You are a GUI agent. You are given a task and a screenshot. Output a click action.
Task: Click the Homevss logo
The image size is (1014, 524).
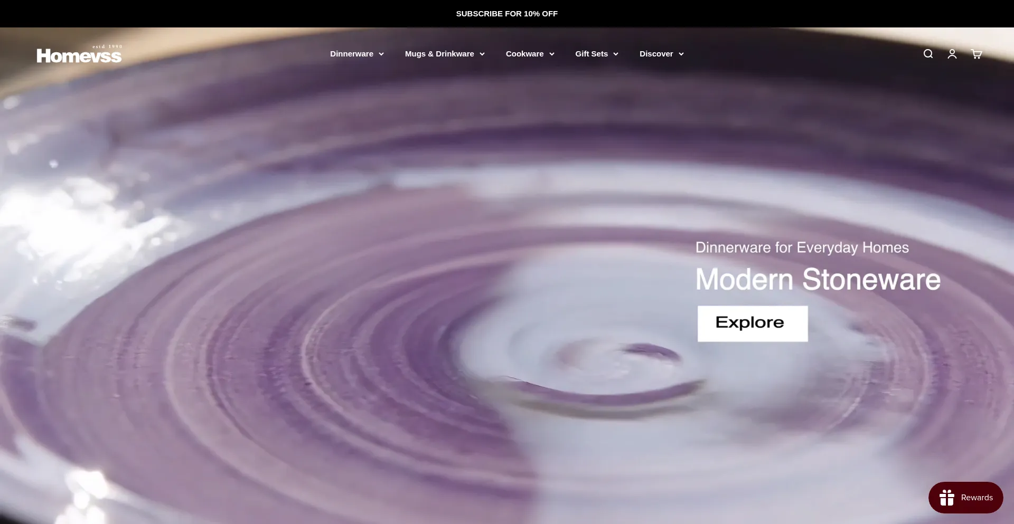pyautogui.click(x=79, y=54)
